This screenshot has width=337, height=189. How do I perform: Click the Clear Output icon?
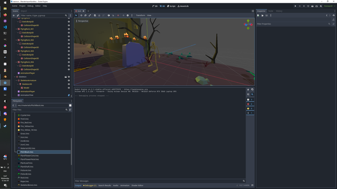(248, 89)
